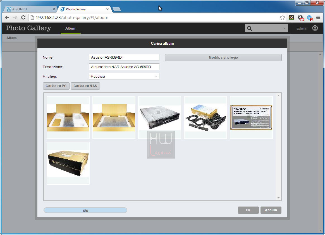Click the Photo Gallery logo title
Image resolution: width=325 pixels, height=235 pixels.
28,28
